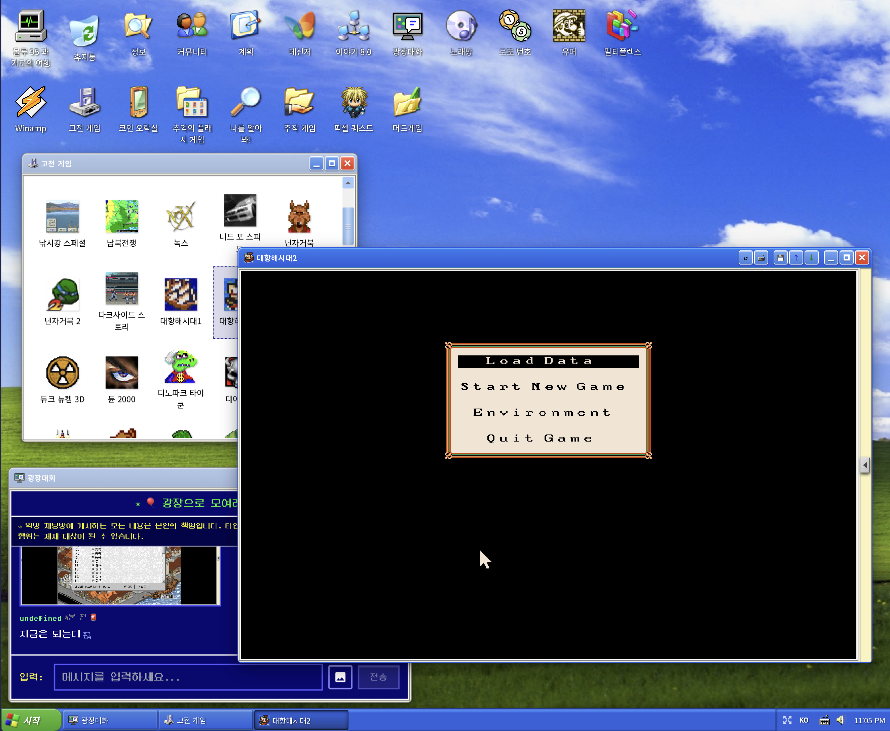The image size is (890, 731).
Task: Click the green down arrow titlebar icon
Action: pos(811,258)
